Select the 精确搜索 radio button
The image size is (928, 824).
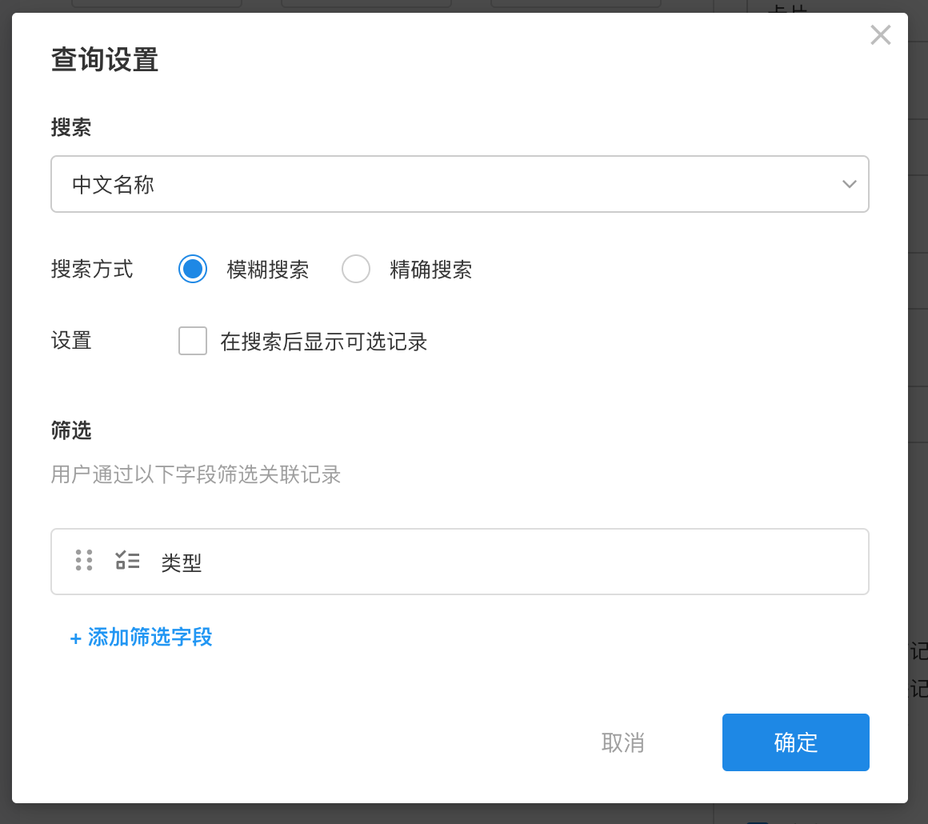pos(356,269)
